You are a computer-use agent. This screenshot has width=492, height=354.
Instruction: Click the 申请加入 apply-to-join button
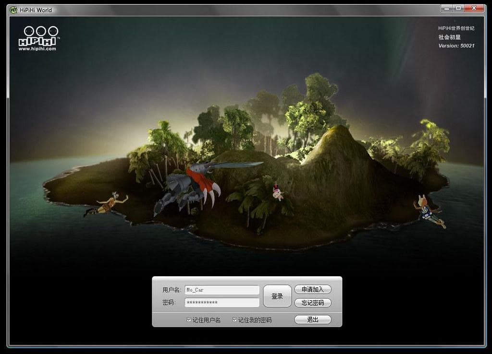(312, 289)
